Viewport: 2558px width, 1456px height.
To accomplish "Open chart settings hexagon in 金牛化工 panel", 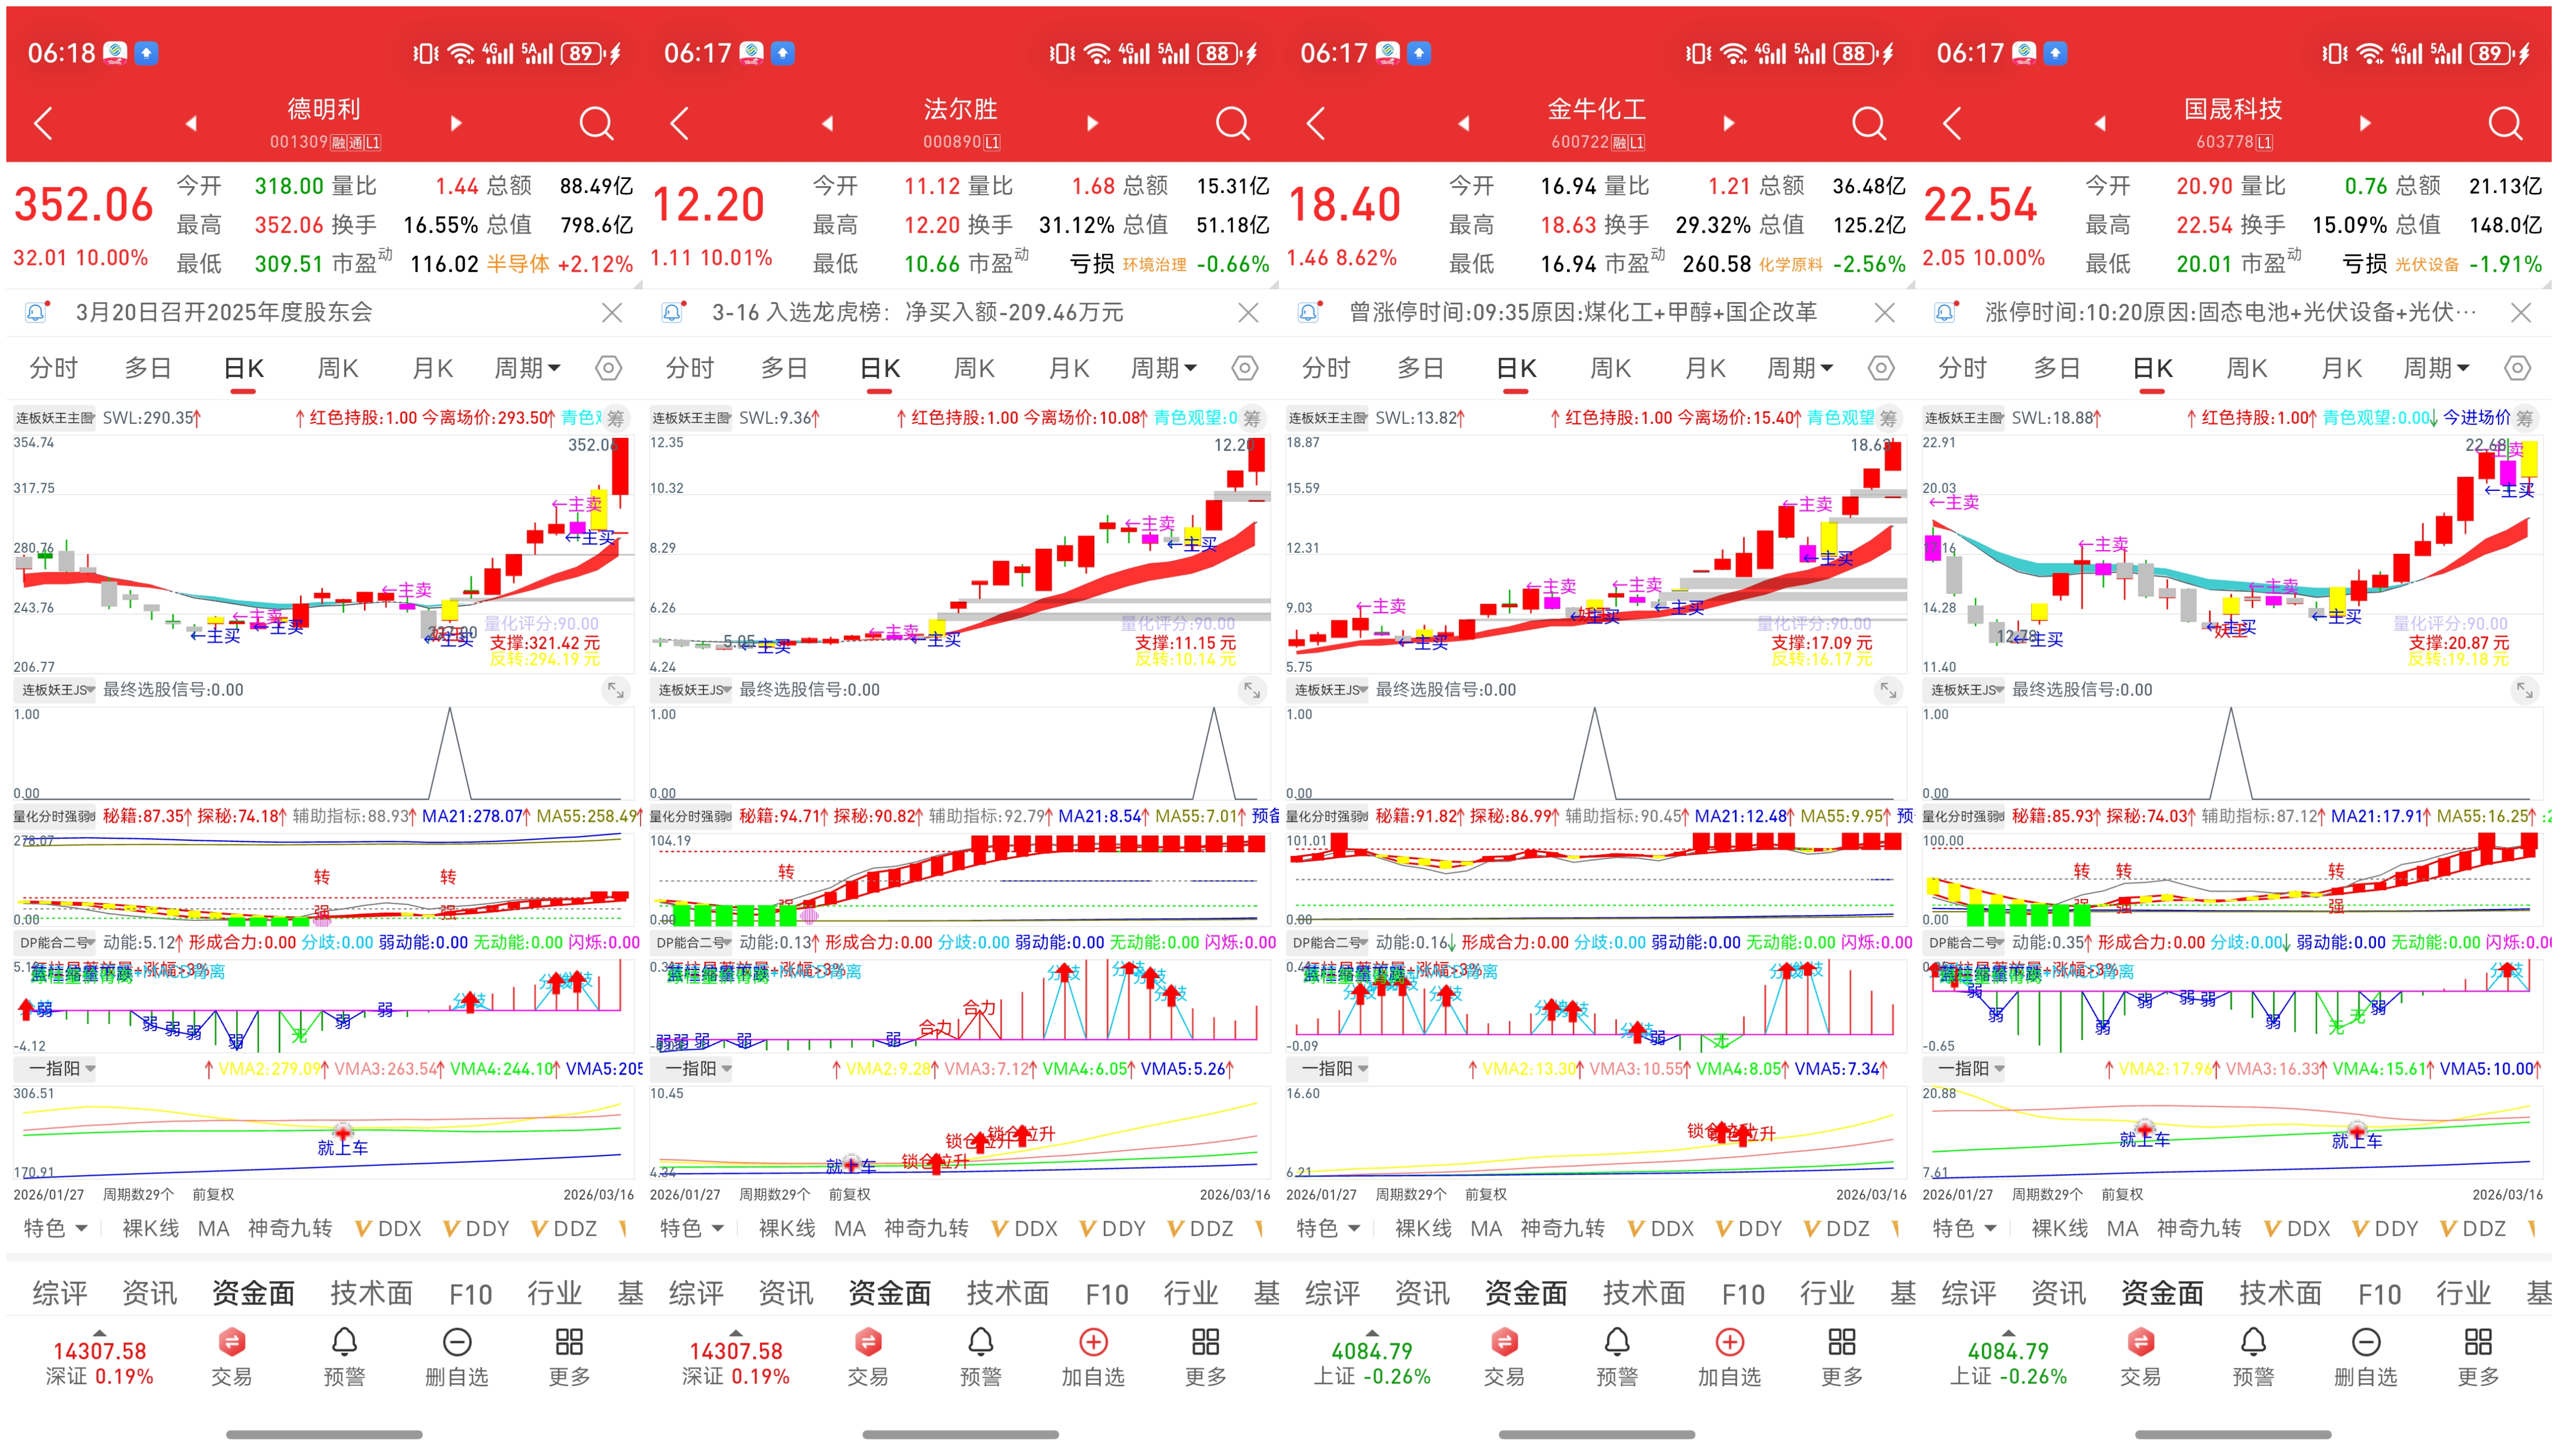I will click(1880, 368).
